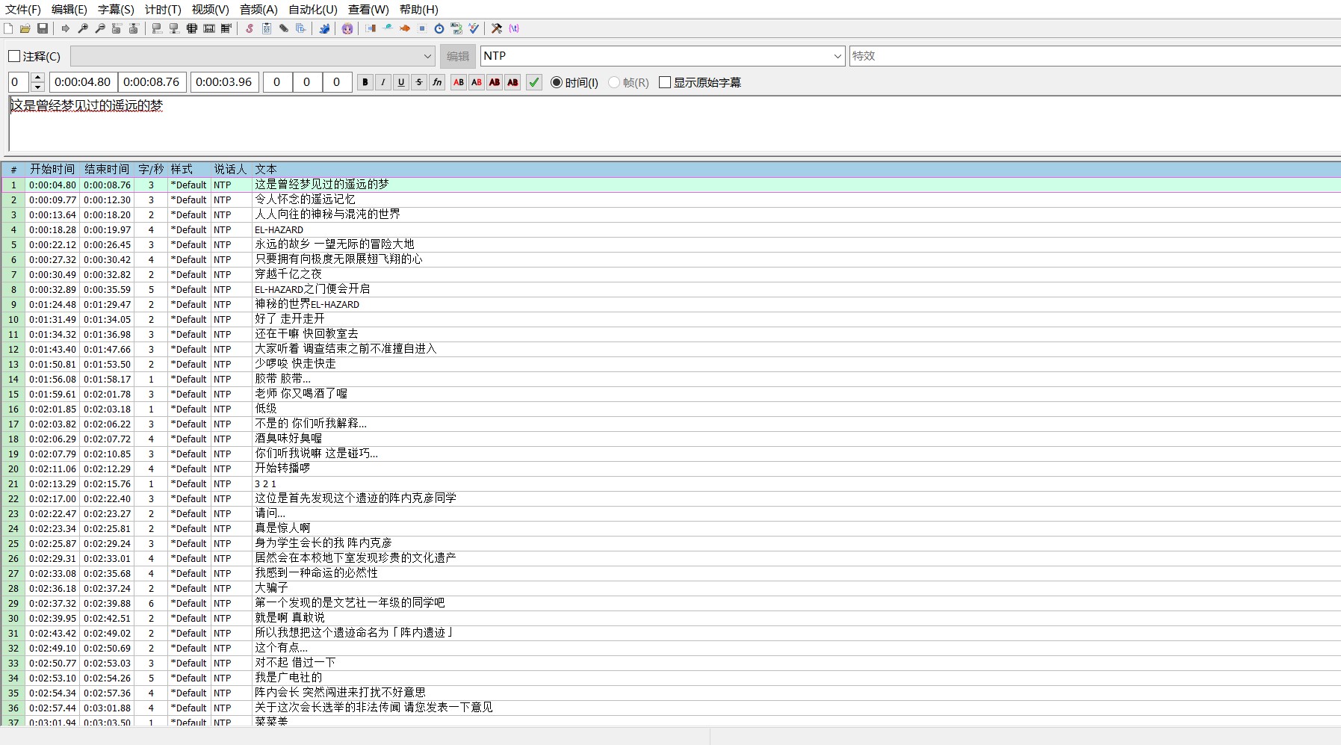
Task: Open the 查看(W) menu
Action: (x=368, y=10)
